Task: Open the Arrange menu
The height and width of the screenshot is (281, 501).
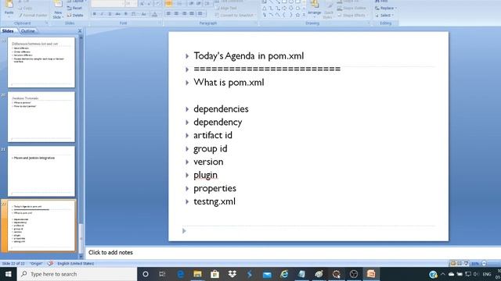Action: tap(315, 9)
